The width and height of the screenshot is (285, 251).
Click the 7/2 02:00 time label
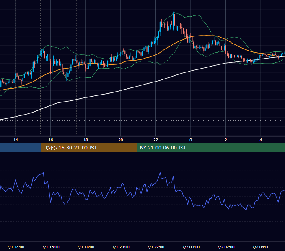click(226, 247)
